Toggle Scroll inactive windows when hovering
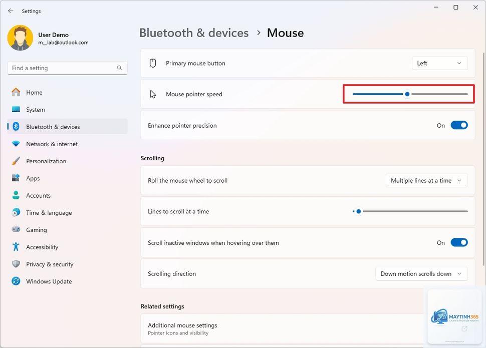This screenshot has width=486, height=348. pyautogui.click(x=459, y=243)
